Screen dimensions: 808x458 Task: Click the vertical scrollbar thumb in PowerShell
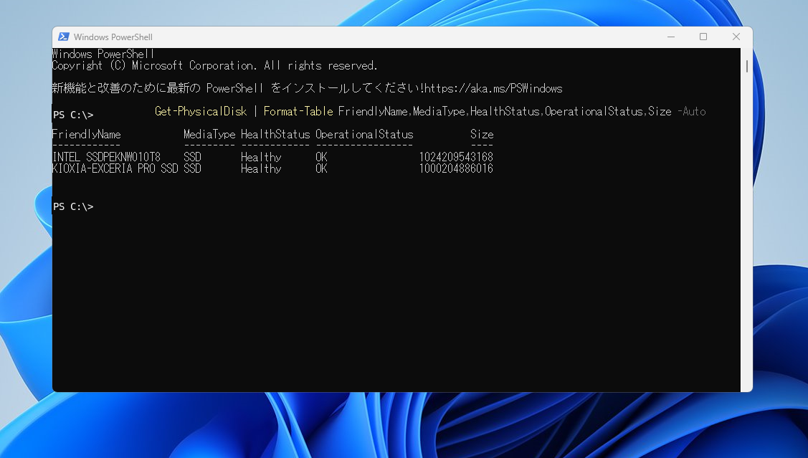pos(746,66)
